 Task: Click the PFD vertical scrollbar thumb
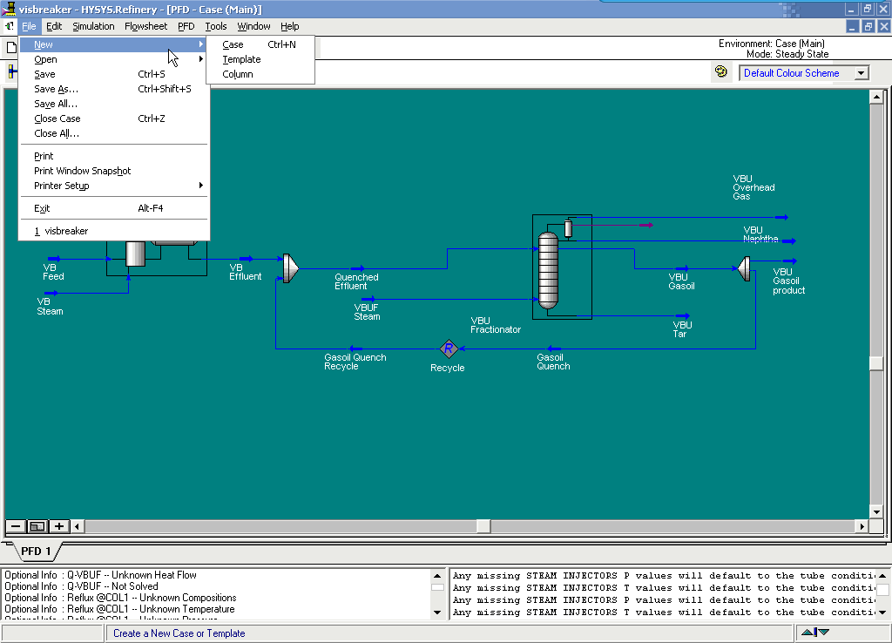(876, 363)
